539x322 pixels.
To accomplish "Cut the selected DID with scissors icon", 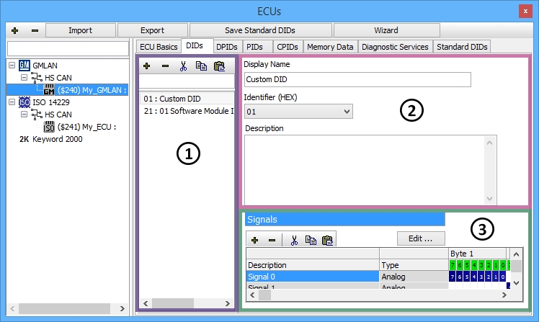I will coord(183,66).
